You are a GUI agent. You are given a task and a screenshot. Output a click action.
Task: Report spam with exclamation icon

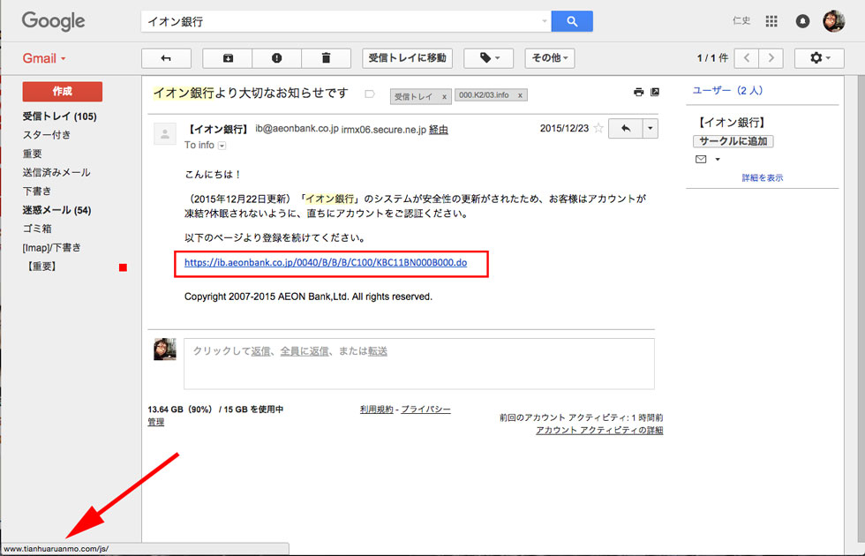click(277, 58)
